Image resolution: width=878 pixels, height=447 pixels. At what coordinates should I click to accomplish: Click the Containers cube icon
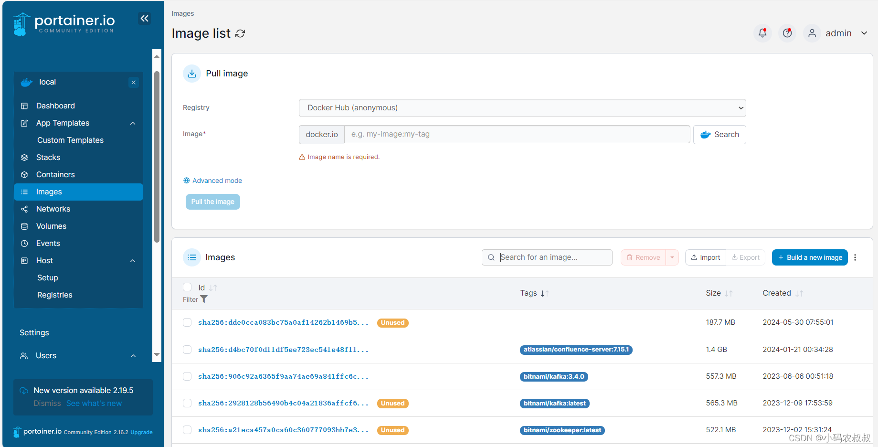click(x=24, y=175)
